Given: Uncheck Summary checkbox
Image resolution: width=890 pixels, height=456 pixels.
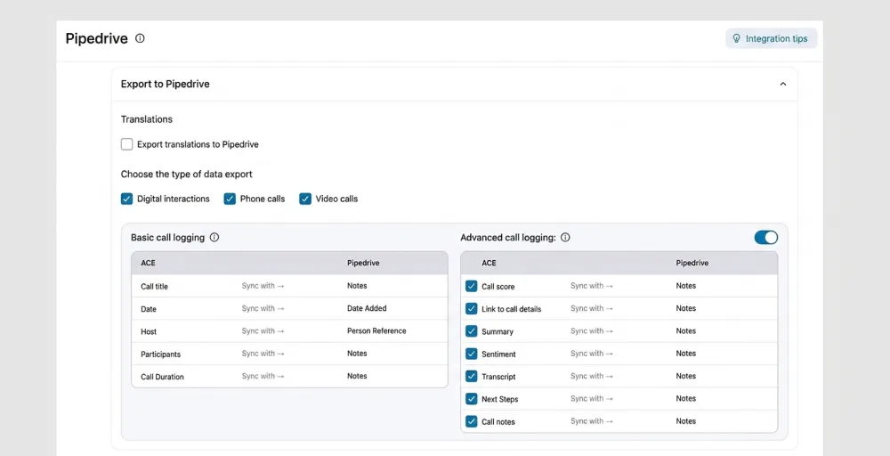Looking at the screenshot, I should click(x=471, y=331).
